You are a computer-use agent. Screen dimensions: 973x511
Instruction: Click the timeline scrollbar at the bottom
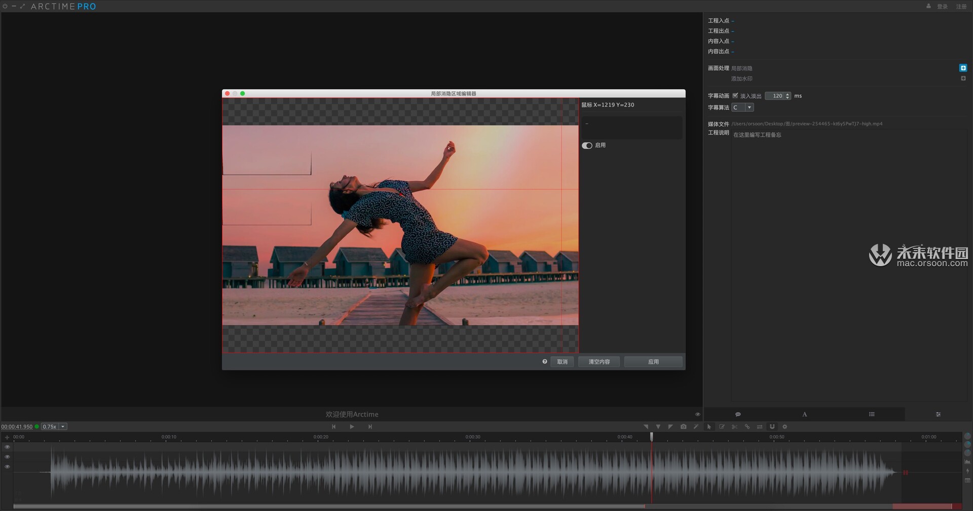pyautogui.click(x=329, y=506)
